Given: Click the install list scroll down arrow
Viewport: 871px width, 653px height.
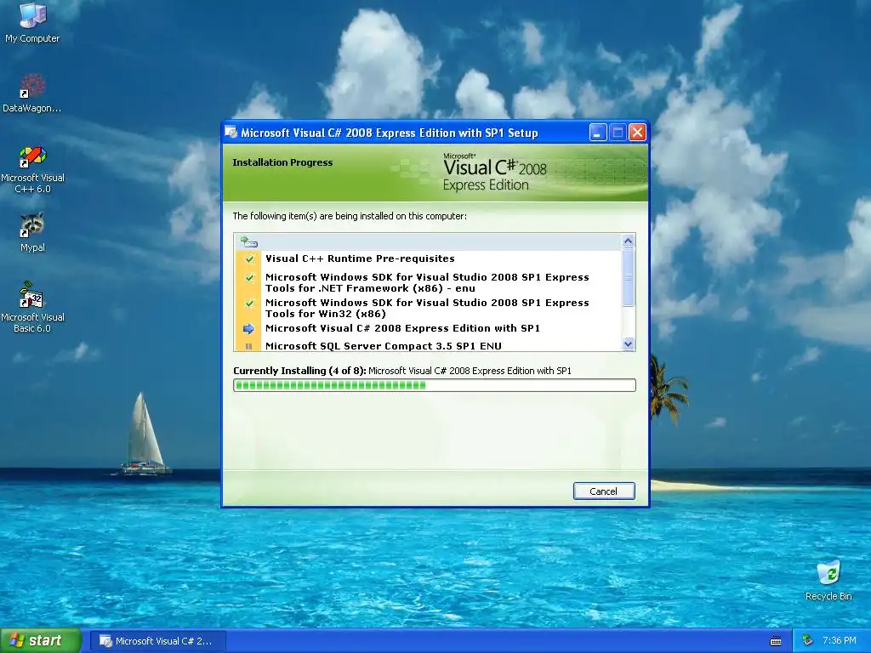Looking at the screenshot, I should 628,344.
